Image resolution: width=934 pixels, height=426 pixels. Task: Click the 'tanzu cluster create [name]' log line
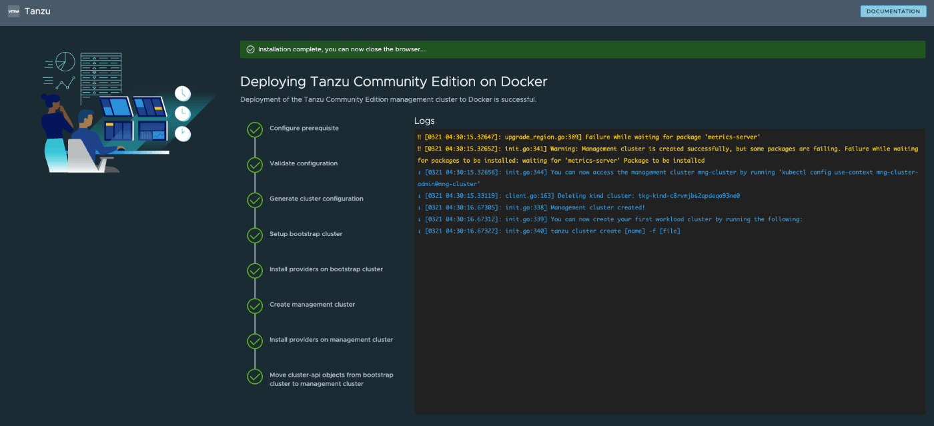pyautogui.click(x=548, y=231)
